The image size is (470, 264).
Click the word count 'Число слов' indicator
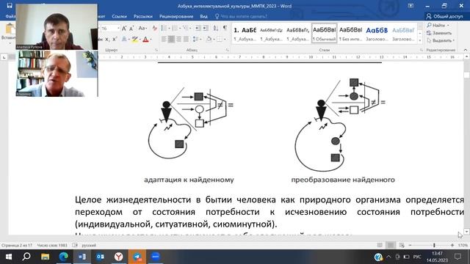(52, 245)
